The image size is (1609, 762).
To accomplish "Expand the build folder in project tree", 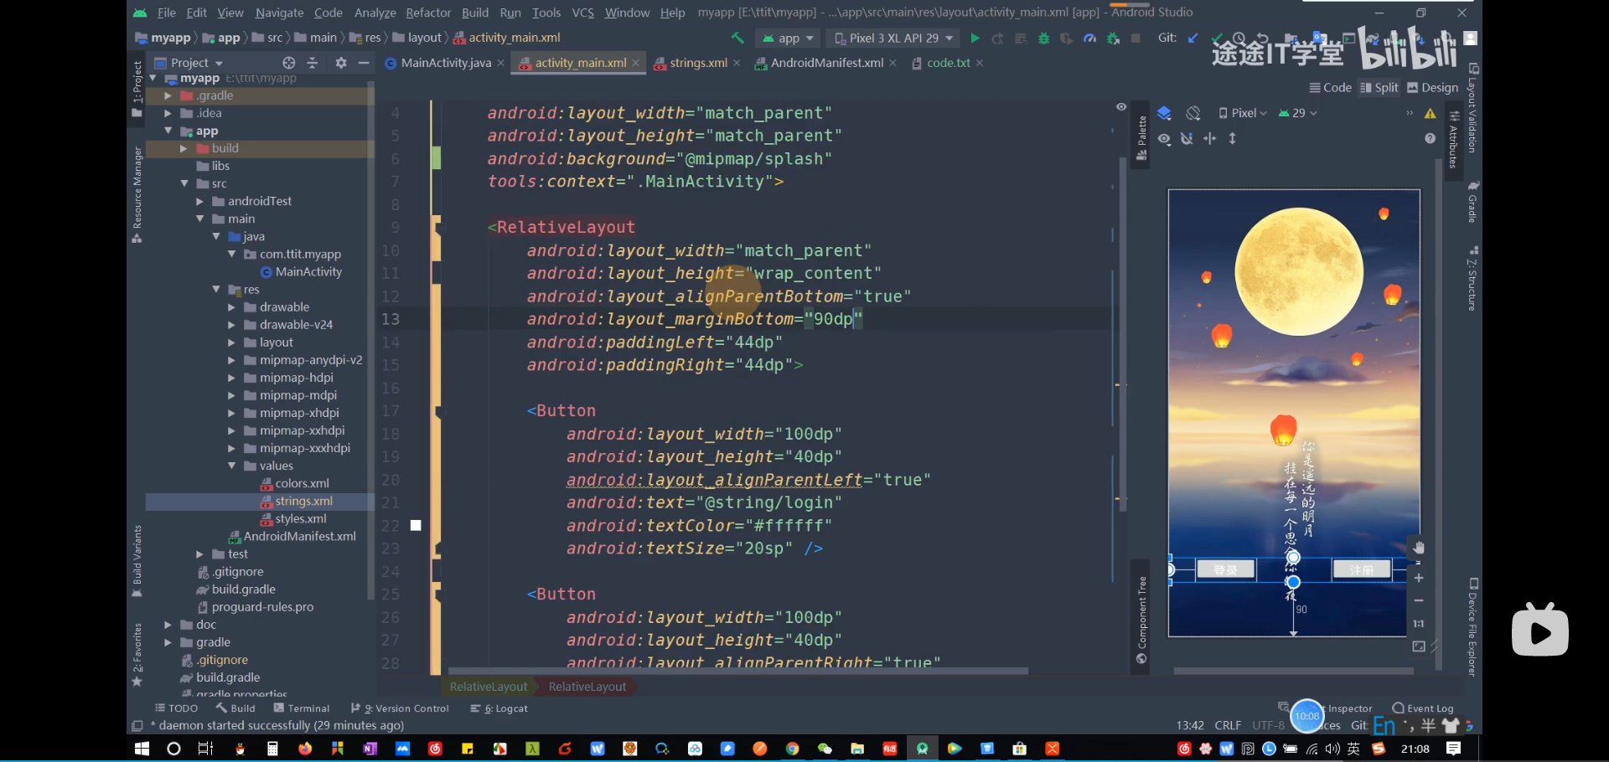I will [x=184, y=148].
